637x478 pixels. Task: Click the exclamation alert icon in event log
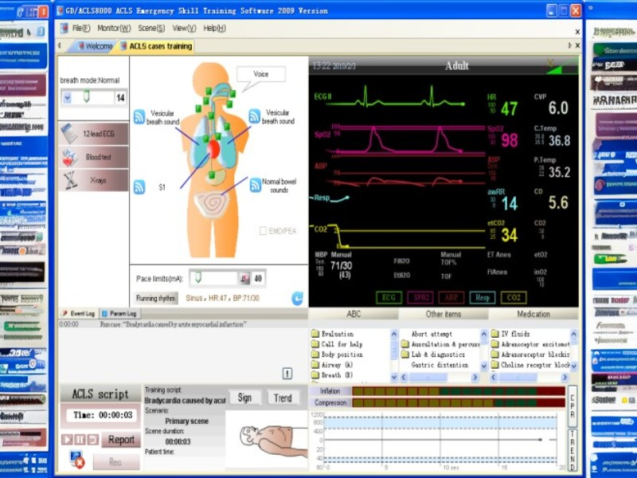tap(287, 374)
